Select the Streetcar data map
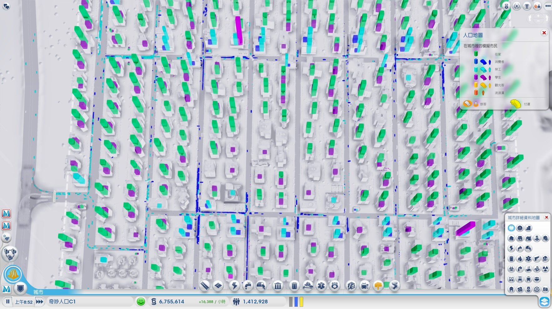This screenshot has width=552, height=309. click(520, 279)
